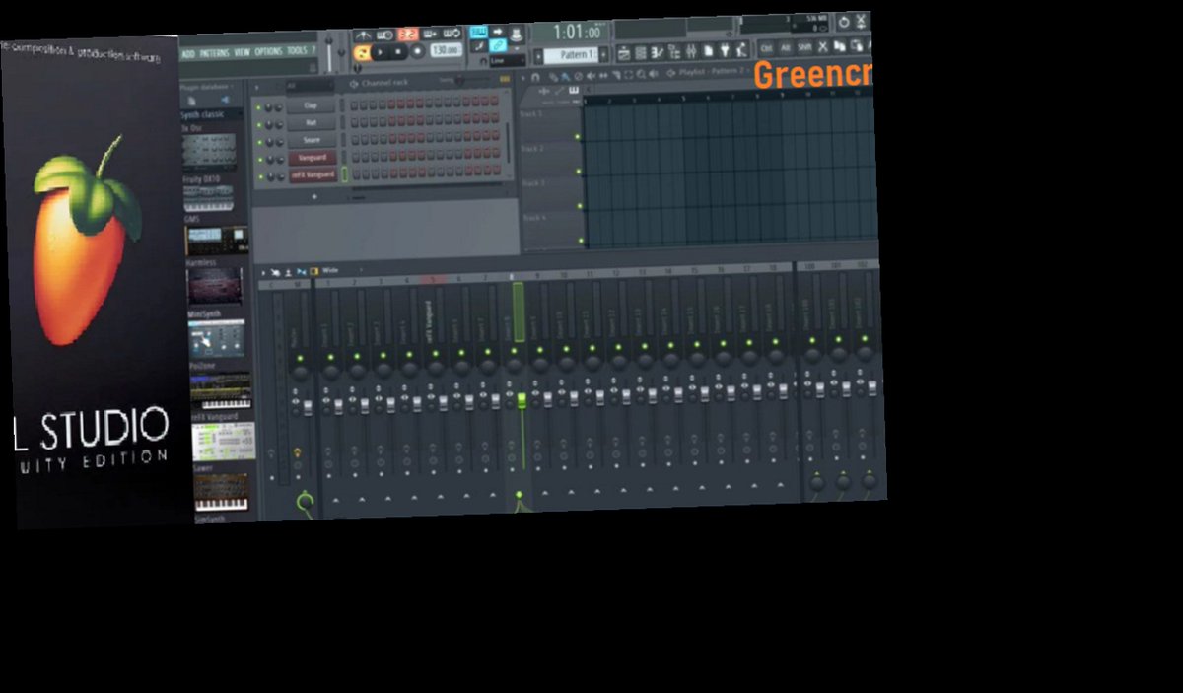Screen dimensions: 1183x693
Task: Open the Plugin database browser dropdown
Action: [207, 87]
